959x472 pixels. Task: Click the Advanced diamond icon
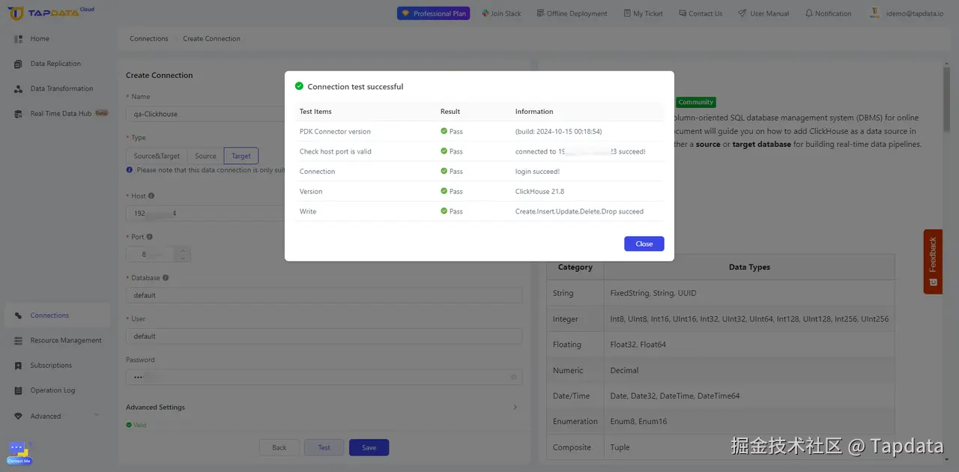tap(18, 416)
